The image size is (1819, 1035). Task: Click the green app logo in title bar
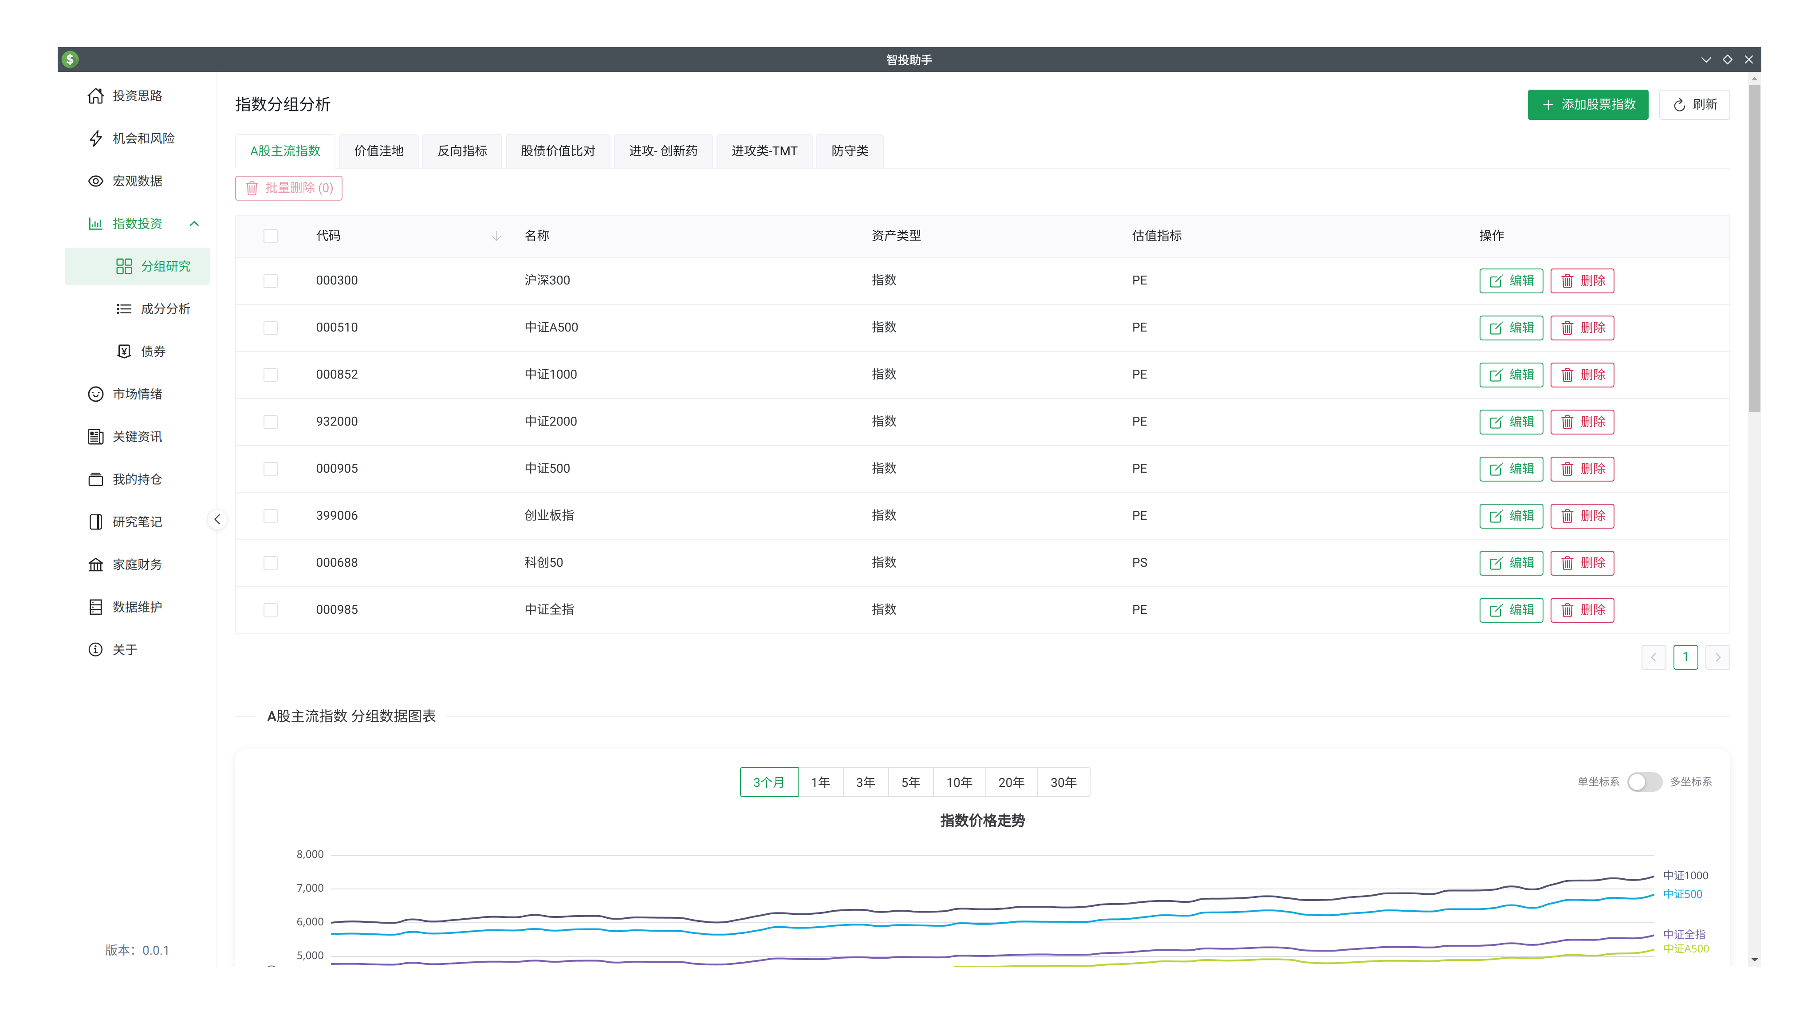[x=70, y=60]
